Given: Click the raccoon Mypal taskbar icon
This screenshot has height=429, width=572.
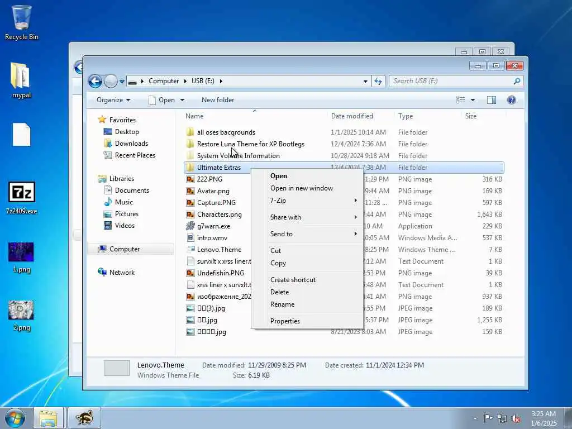Looking at the screenshot, I should click(84, 418).
